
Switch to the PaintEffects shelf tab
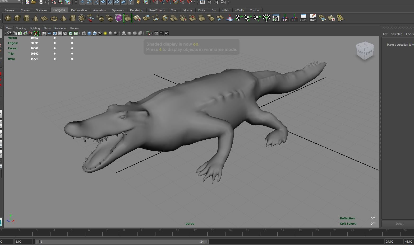[157, 10]
